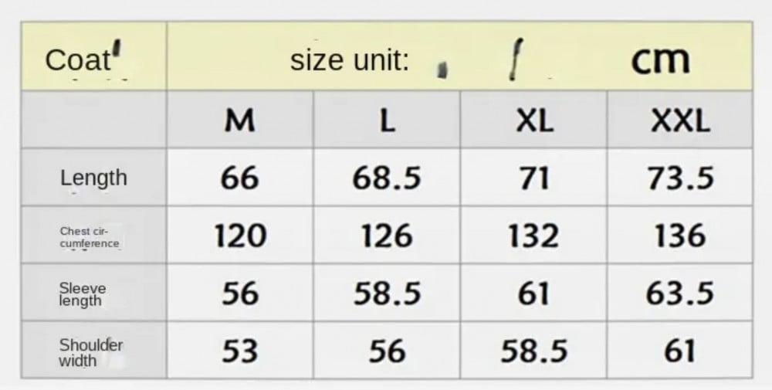Select the shoulder width 58.5 cell
Image resolution: width=772 pixels, height=390 pixels.
coord(533,350)
